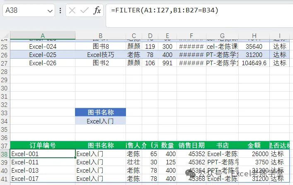Select row 25 header
The width and height of the screenshot is (293, 185).
pyautogui.click(x=5, y=47)
